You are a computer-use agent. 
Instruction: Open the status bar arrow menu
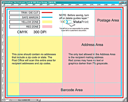pos(37,100)
